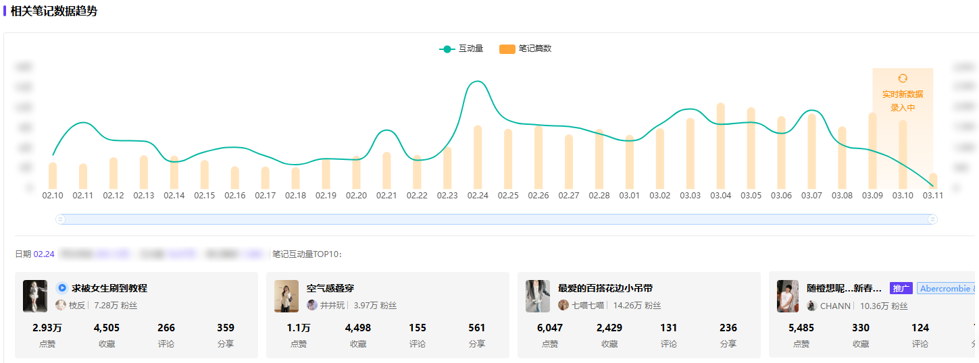Open 最爱的百搭花边小吊带 note thumbnail
This screenshot has width=979, height=363.
[x=538, y=296]
